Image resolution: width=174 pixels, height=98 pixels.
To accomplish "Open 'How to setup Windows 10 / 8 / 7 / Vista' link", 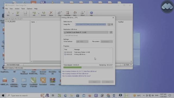I will click(79, 71).
